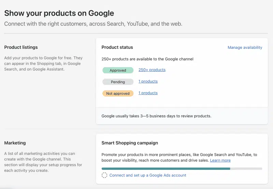Open the 250+ products link beside Approved

(x=152, y=70)
